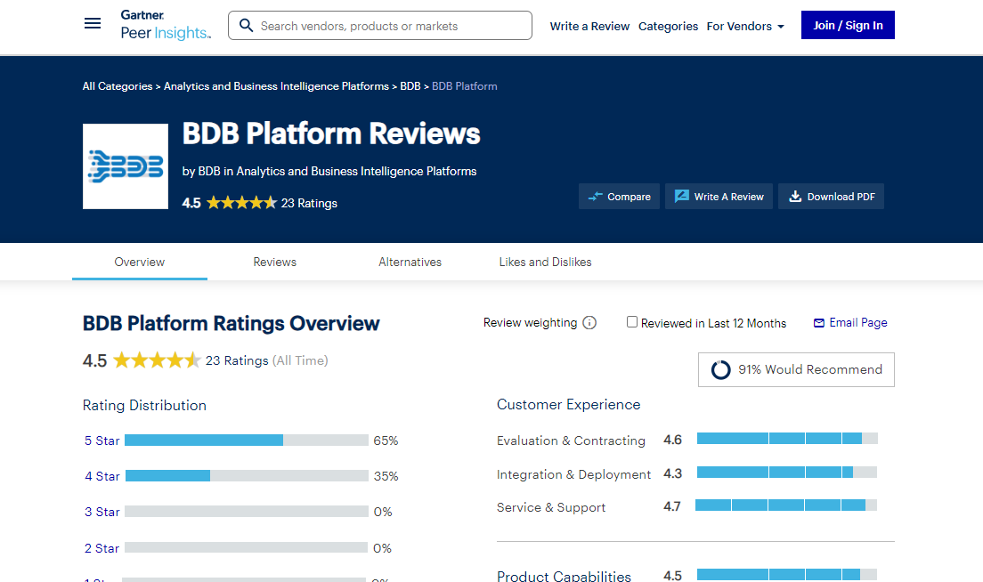This screenshot has height=582, width=983.
Task: Switch to the Alternatives tab
Action: tap(410, 262)
